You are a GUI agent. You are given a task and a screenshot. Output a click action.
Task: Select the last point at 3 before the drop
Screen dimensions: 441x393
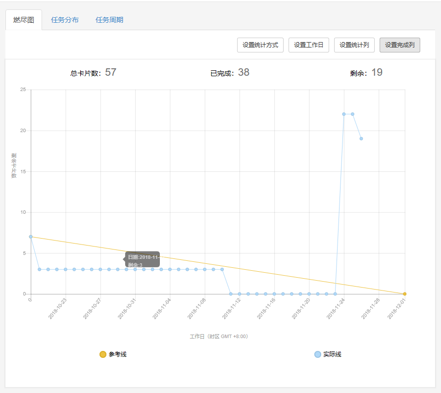click(222, 269)
